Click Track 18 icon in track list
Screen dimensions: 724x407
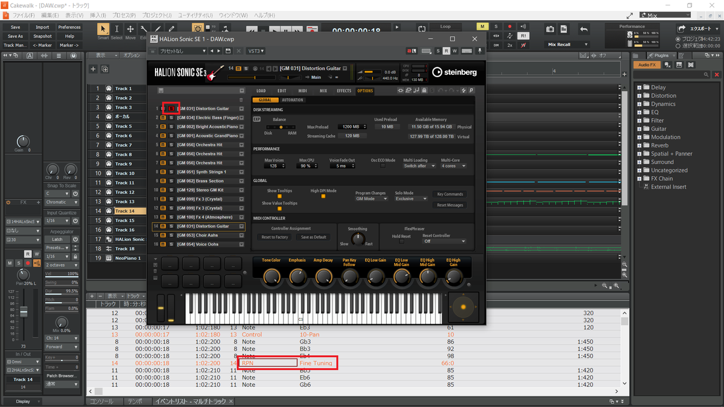click(109, 248)
